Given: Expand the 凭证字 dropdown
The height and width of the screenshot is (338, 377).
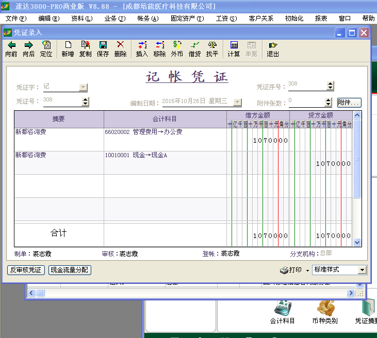Looking at the screenshot, I should tap(83, 87).
